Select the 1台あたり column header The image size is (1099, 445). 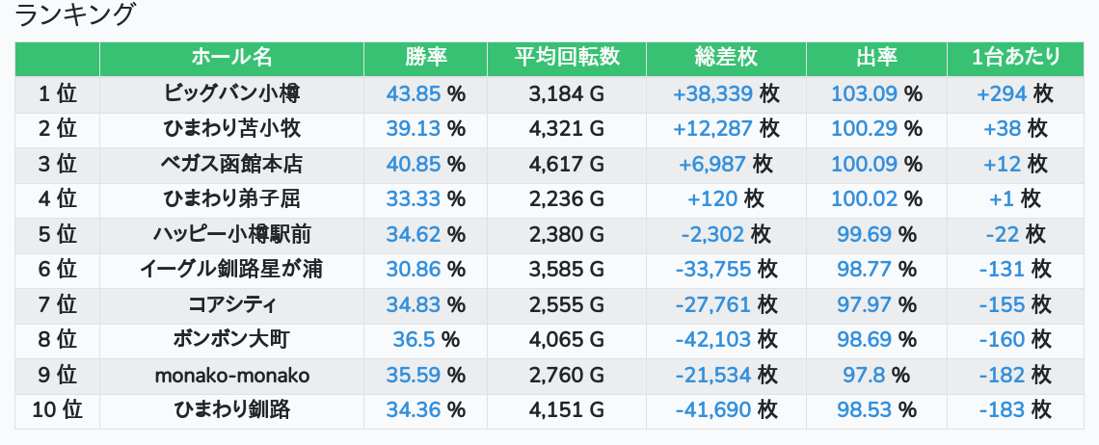(x=1015, y=58)
